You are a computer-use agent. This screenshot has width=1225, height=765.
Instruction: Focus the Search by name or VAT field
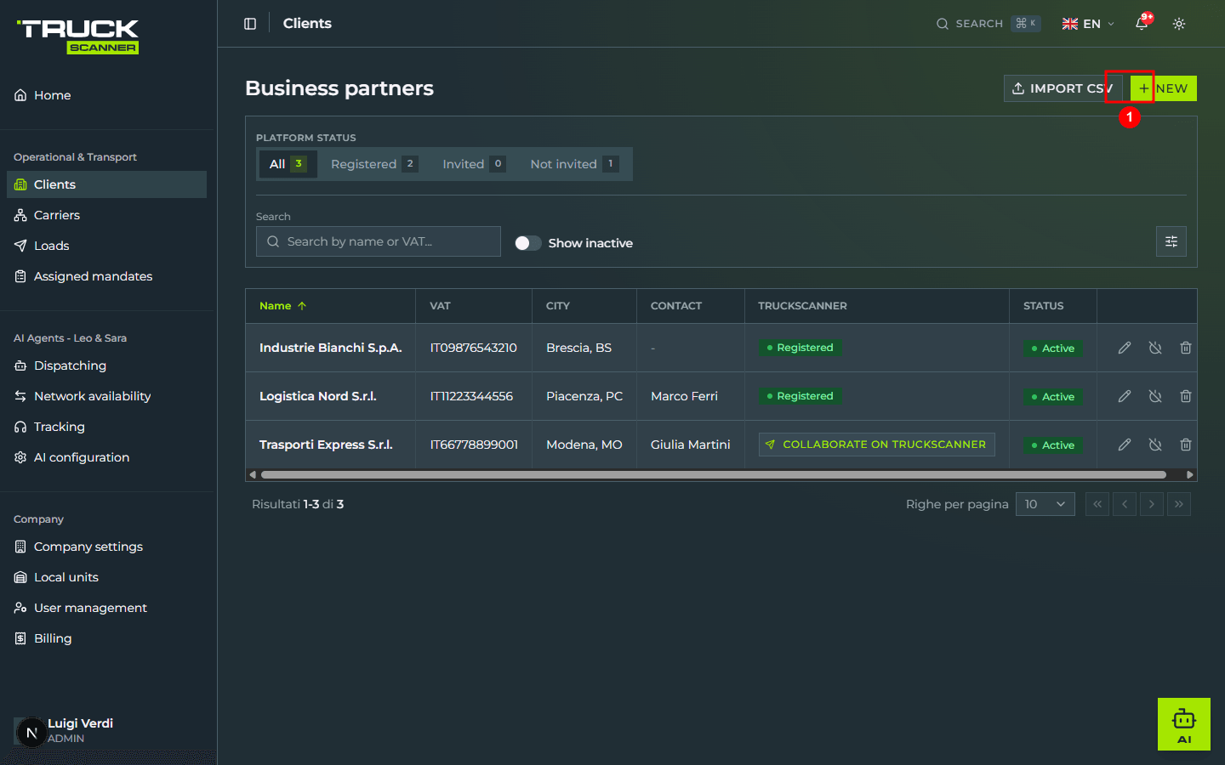click(379, 241)
